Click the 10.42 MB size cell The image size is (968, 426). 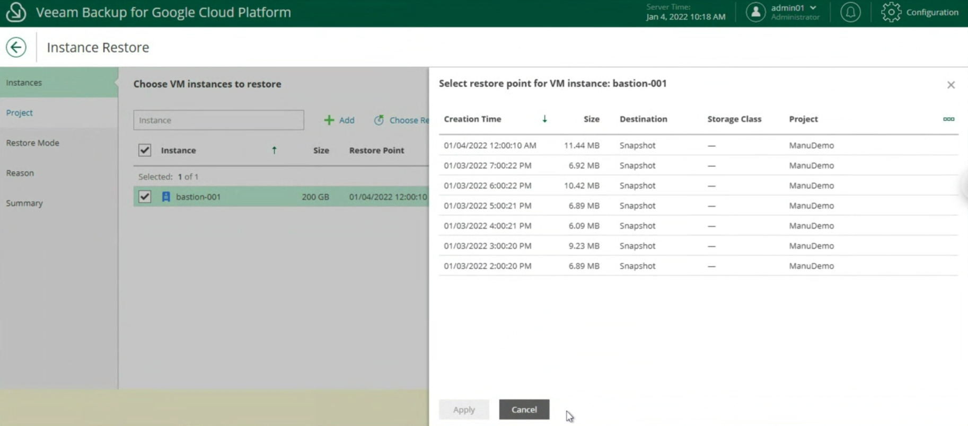click(x=582, y=185)
